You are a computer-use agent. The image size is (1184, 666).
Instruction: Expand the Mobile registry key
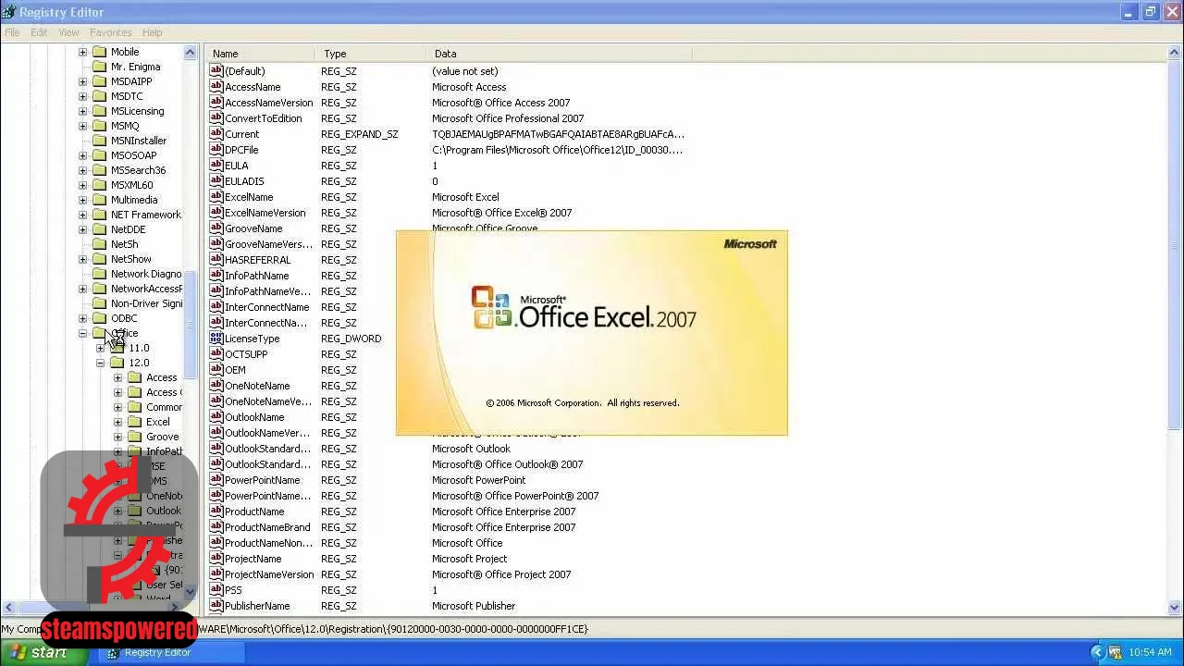[x=82, y=52]
